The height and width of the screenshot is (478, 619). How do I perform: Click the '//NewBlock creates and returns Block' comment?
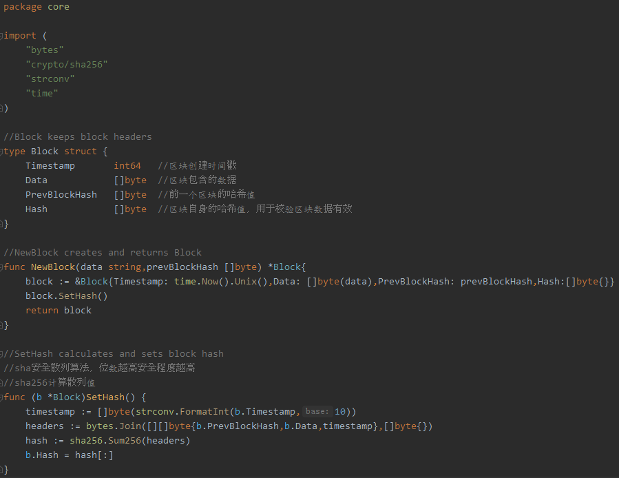[x=102, y=253]
